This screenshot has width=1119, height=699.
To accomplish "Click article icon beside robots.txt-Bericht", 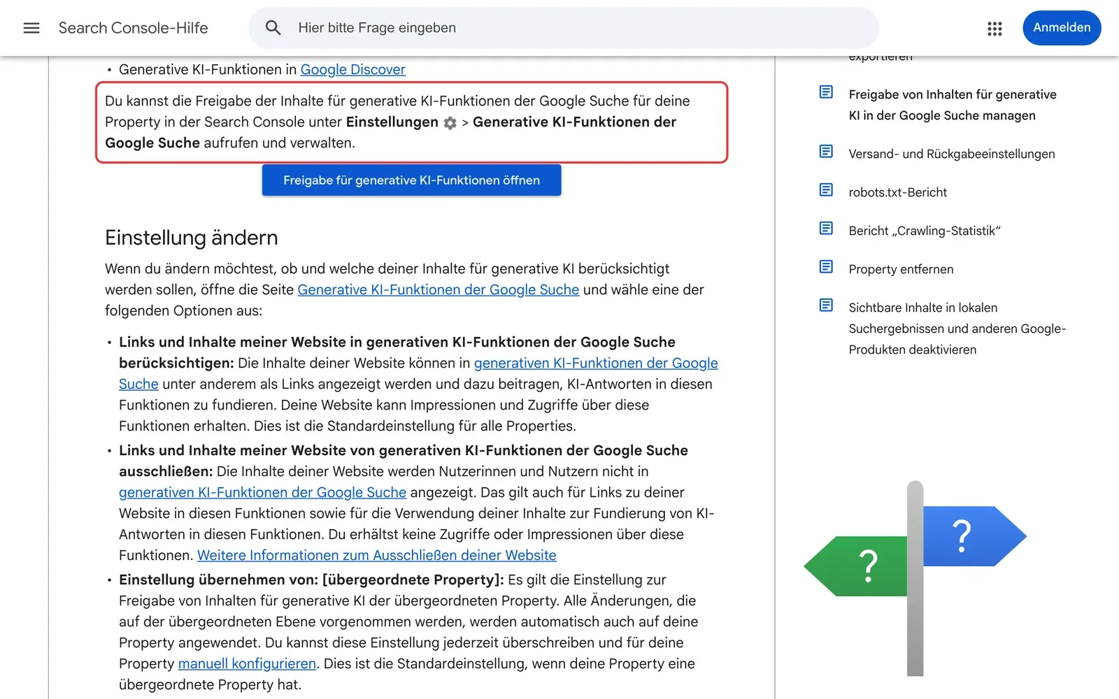I will click(826, 190).
